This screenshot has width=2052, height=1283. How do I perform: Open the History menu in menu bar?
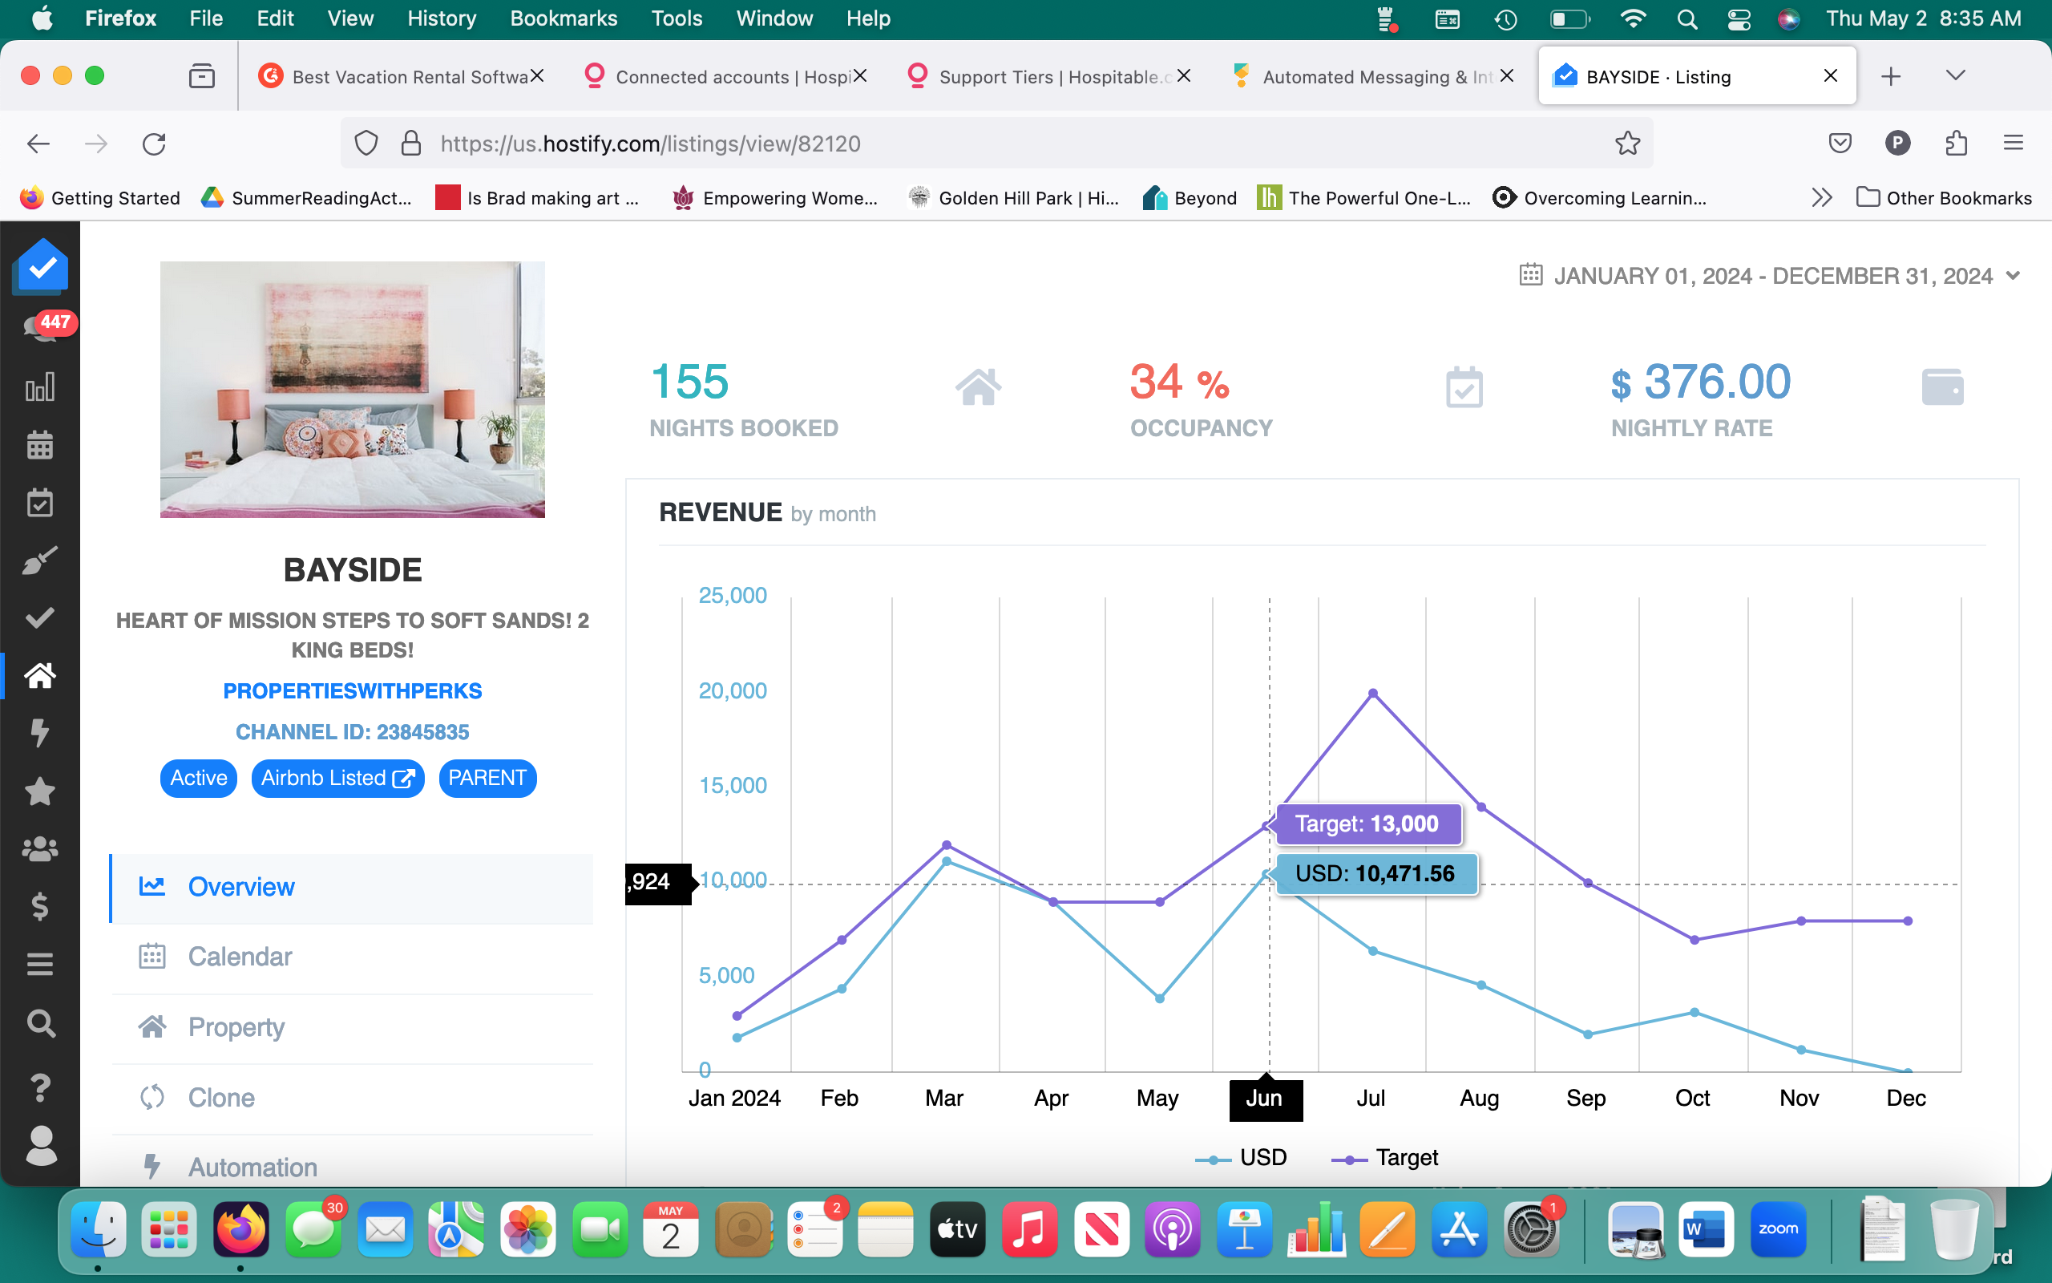pos(441,18)
